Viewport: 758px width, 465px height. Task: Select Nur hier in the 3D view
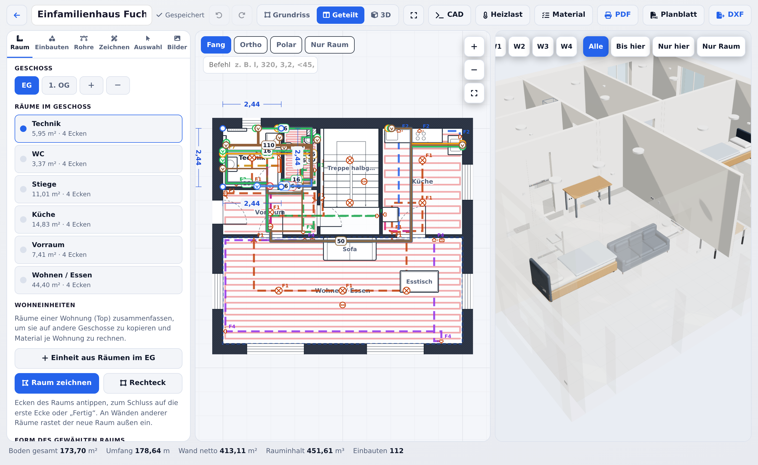point(673,46)
